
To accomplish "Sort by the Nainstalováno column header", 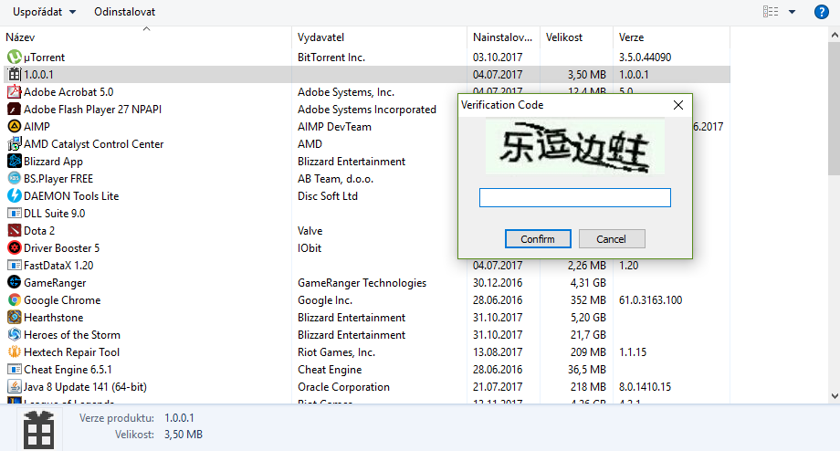I will tap(503, 37).
